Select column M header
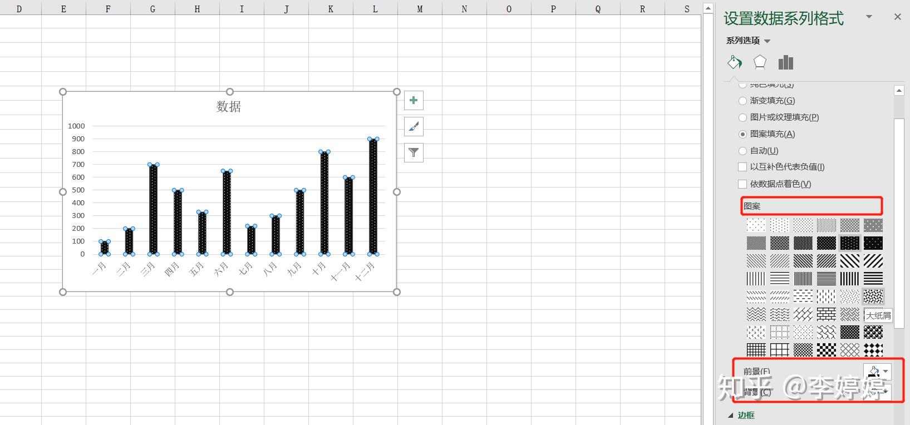This screenshot has height=425, width=910. [x=420, y=8]
